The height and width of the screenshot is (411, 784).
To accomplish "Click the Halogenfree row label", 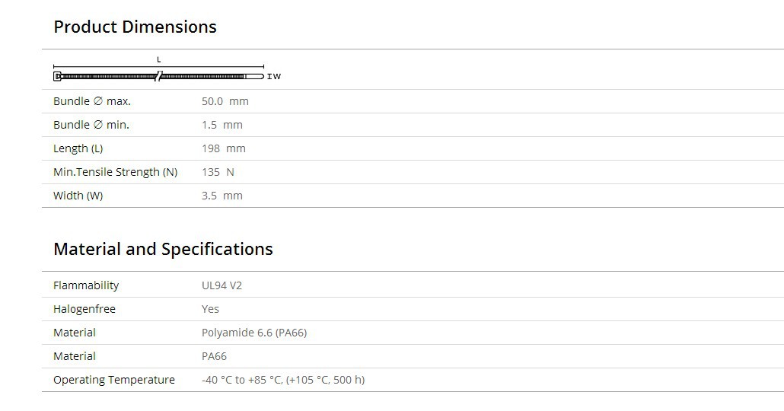I will click(x=84, y=309).
